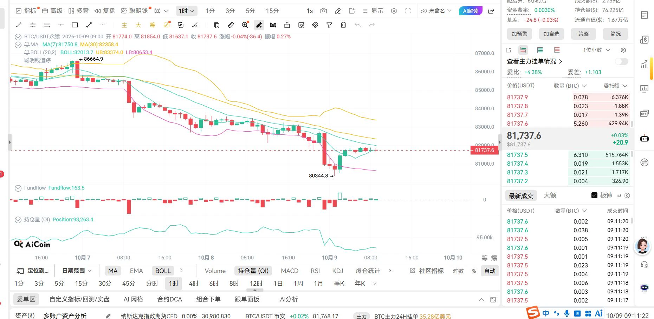Image resolution: width=654 pixels, height=319 pixels.
Task: Toggle the MA indicator button
Action: (x=113, y=271)
